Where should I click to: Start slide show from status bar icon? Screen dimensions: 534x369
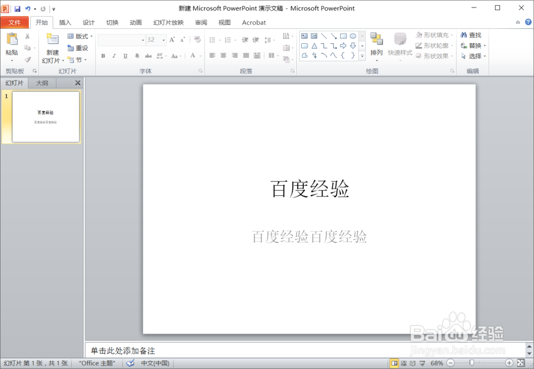[x=422, y=363]
